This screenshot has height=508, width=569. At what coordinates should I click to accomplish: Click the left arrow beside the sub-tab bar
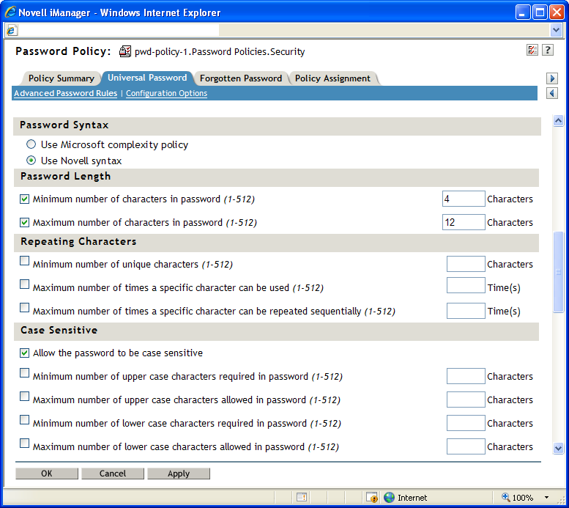552,93
